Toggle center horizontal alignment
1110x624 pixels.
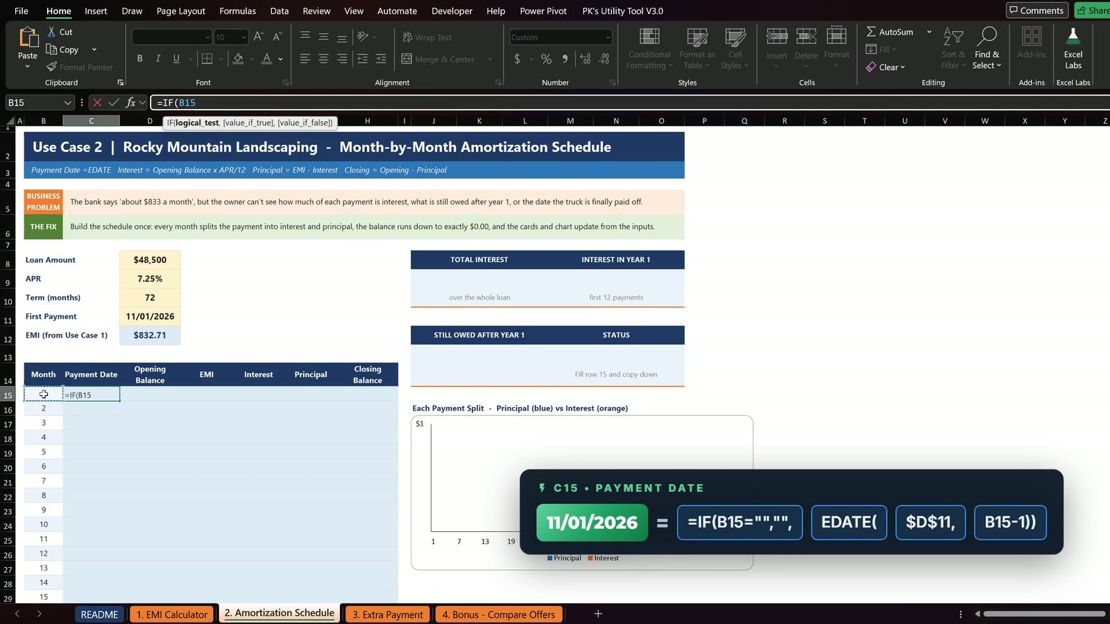tap(323, 59)
